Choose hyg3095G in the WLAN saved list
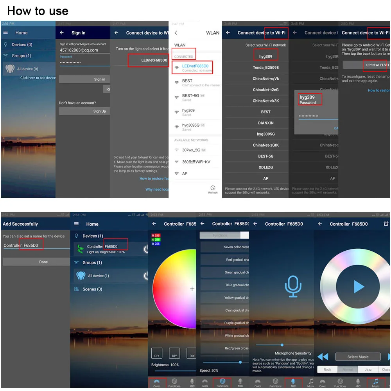391x391 pixels. pos(195,127)
